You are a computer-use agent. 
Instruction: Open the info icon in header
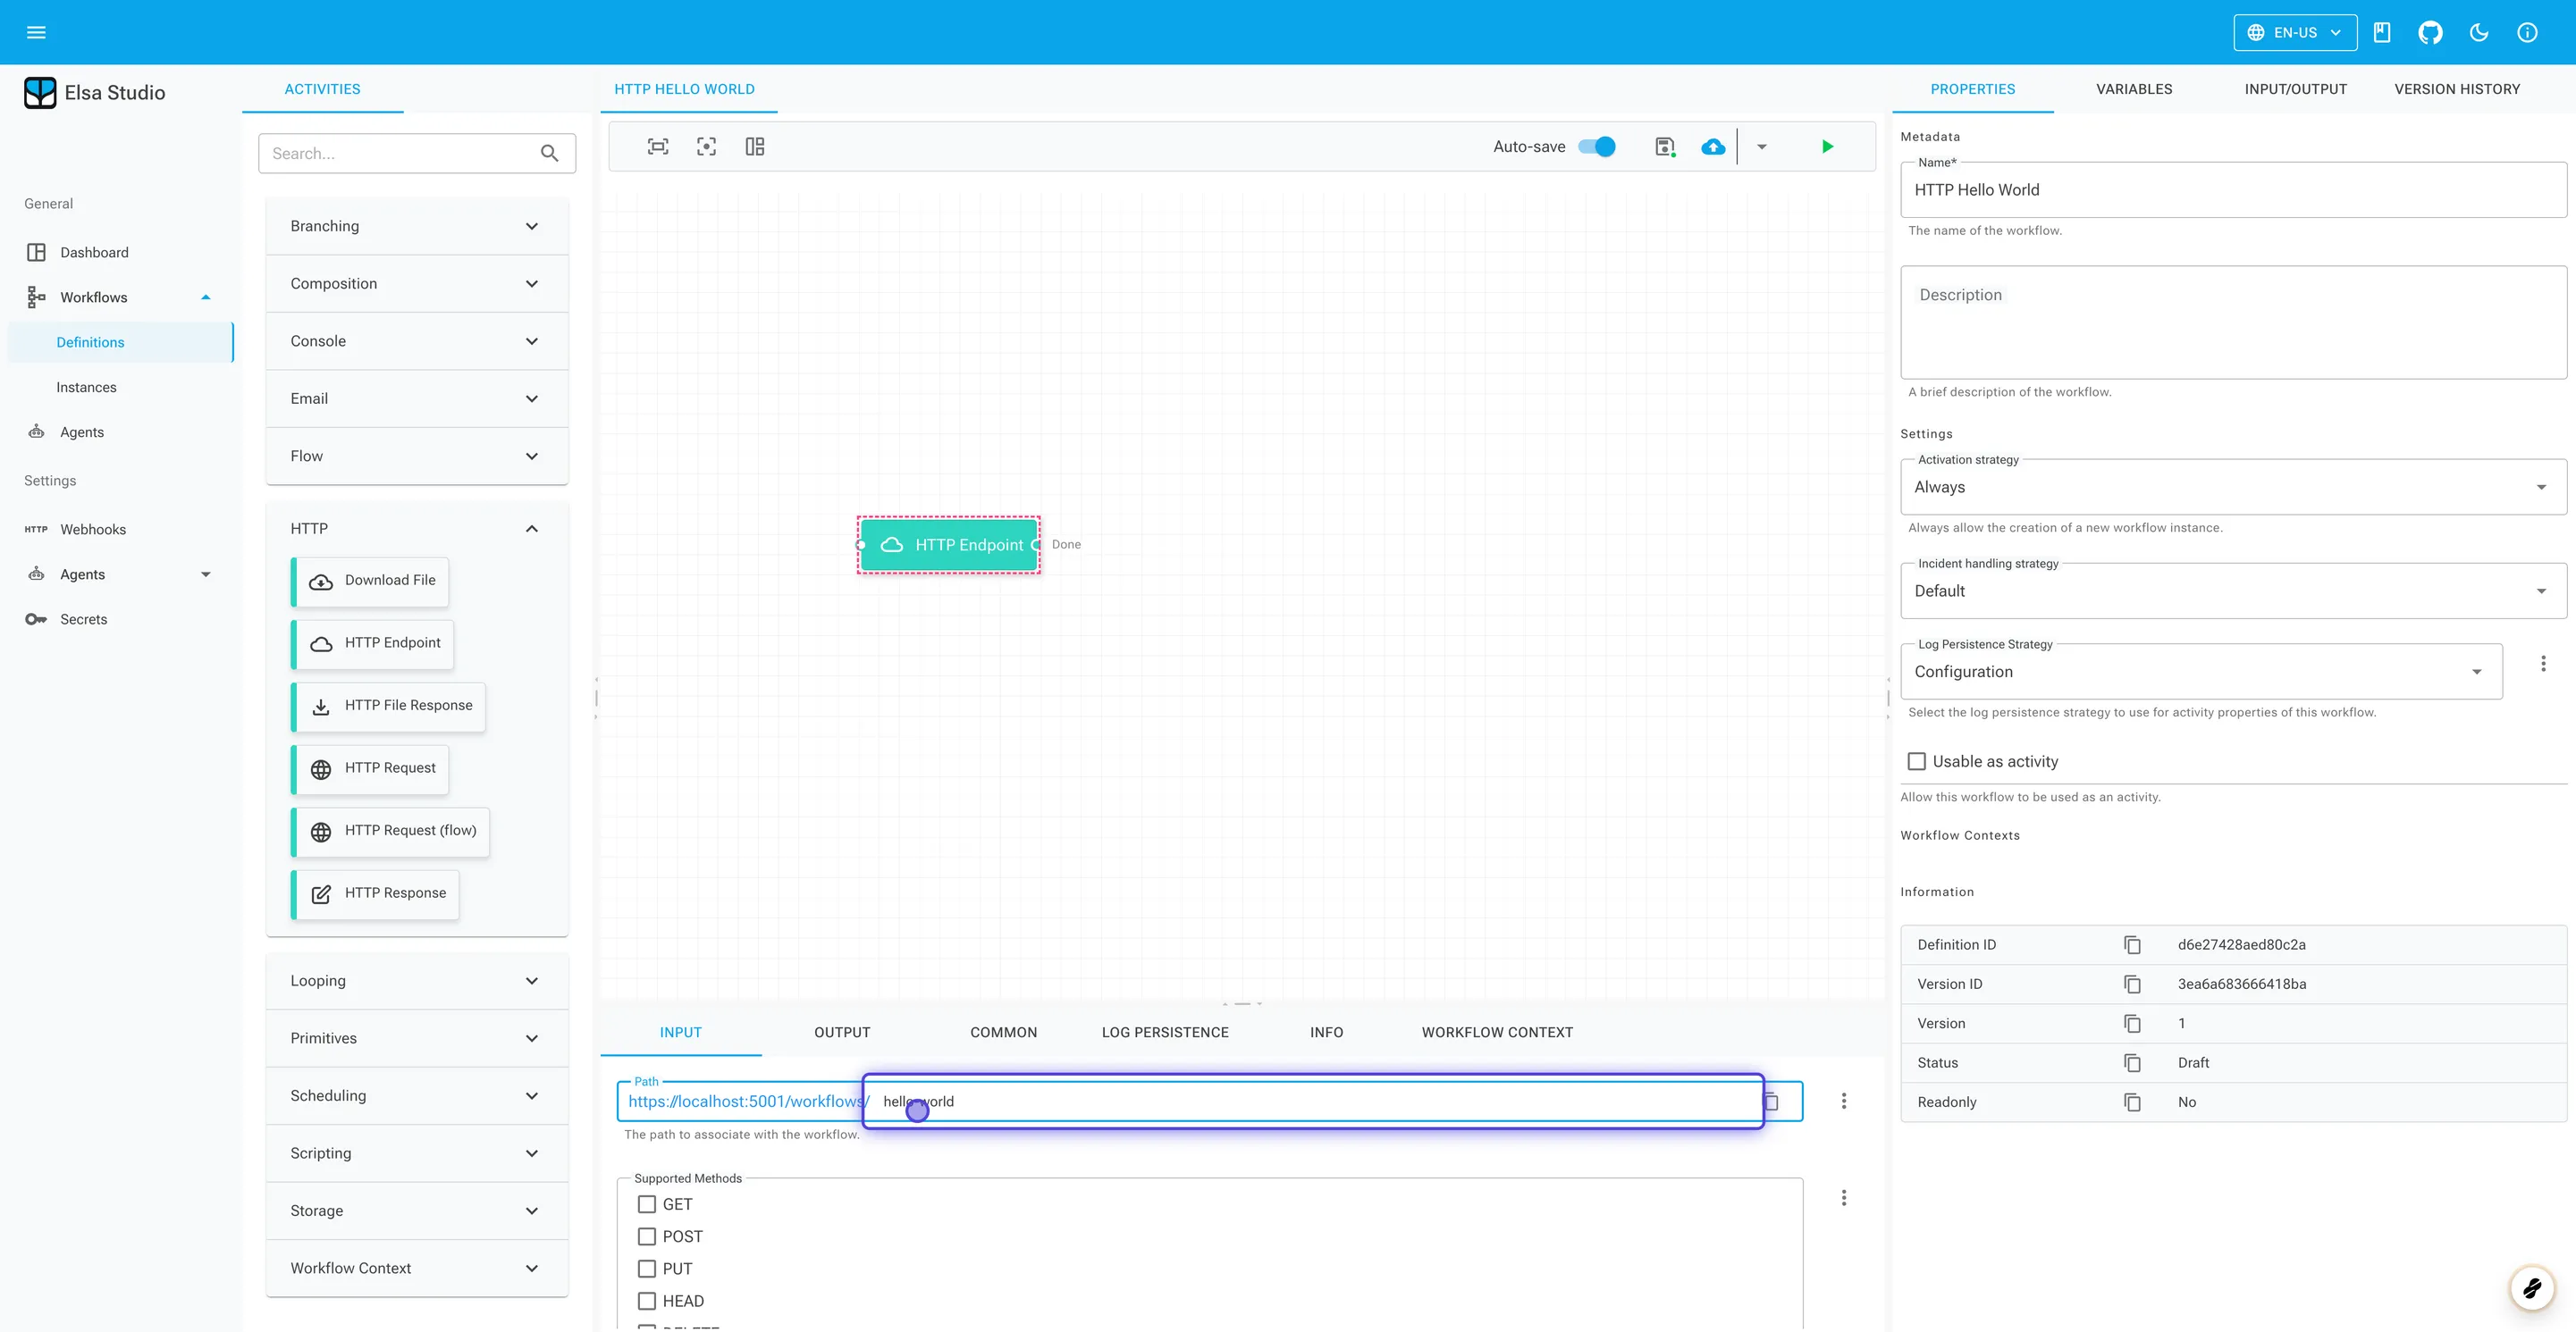pos(2527,32)
